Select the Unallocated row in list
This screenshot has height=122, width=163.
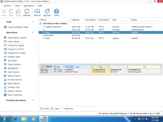click(101, 35)
